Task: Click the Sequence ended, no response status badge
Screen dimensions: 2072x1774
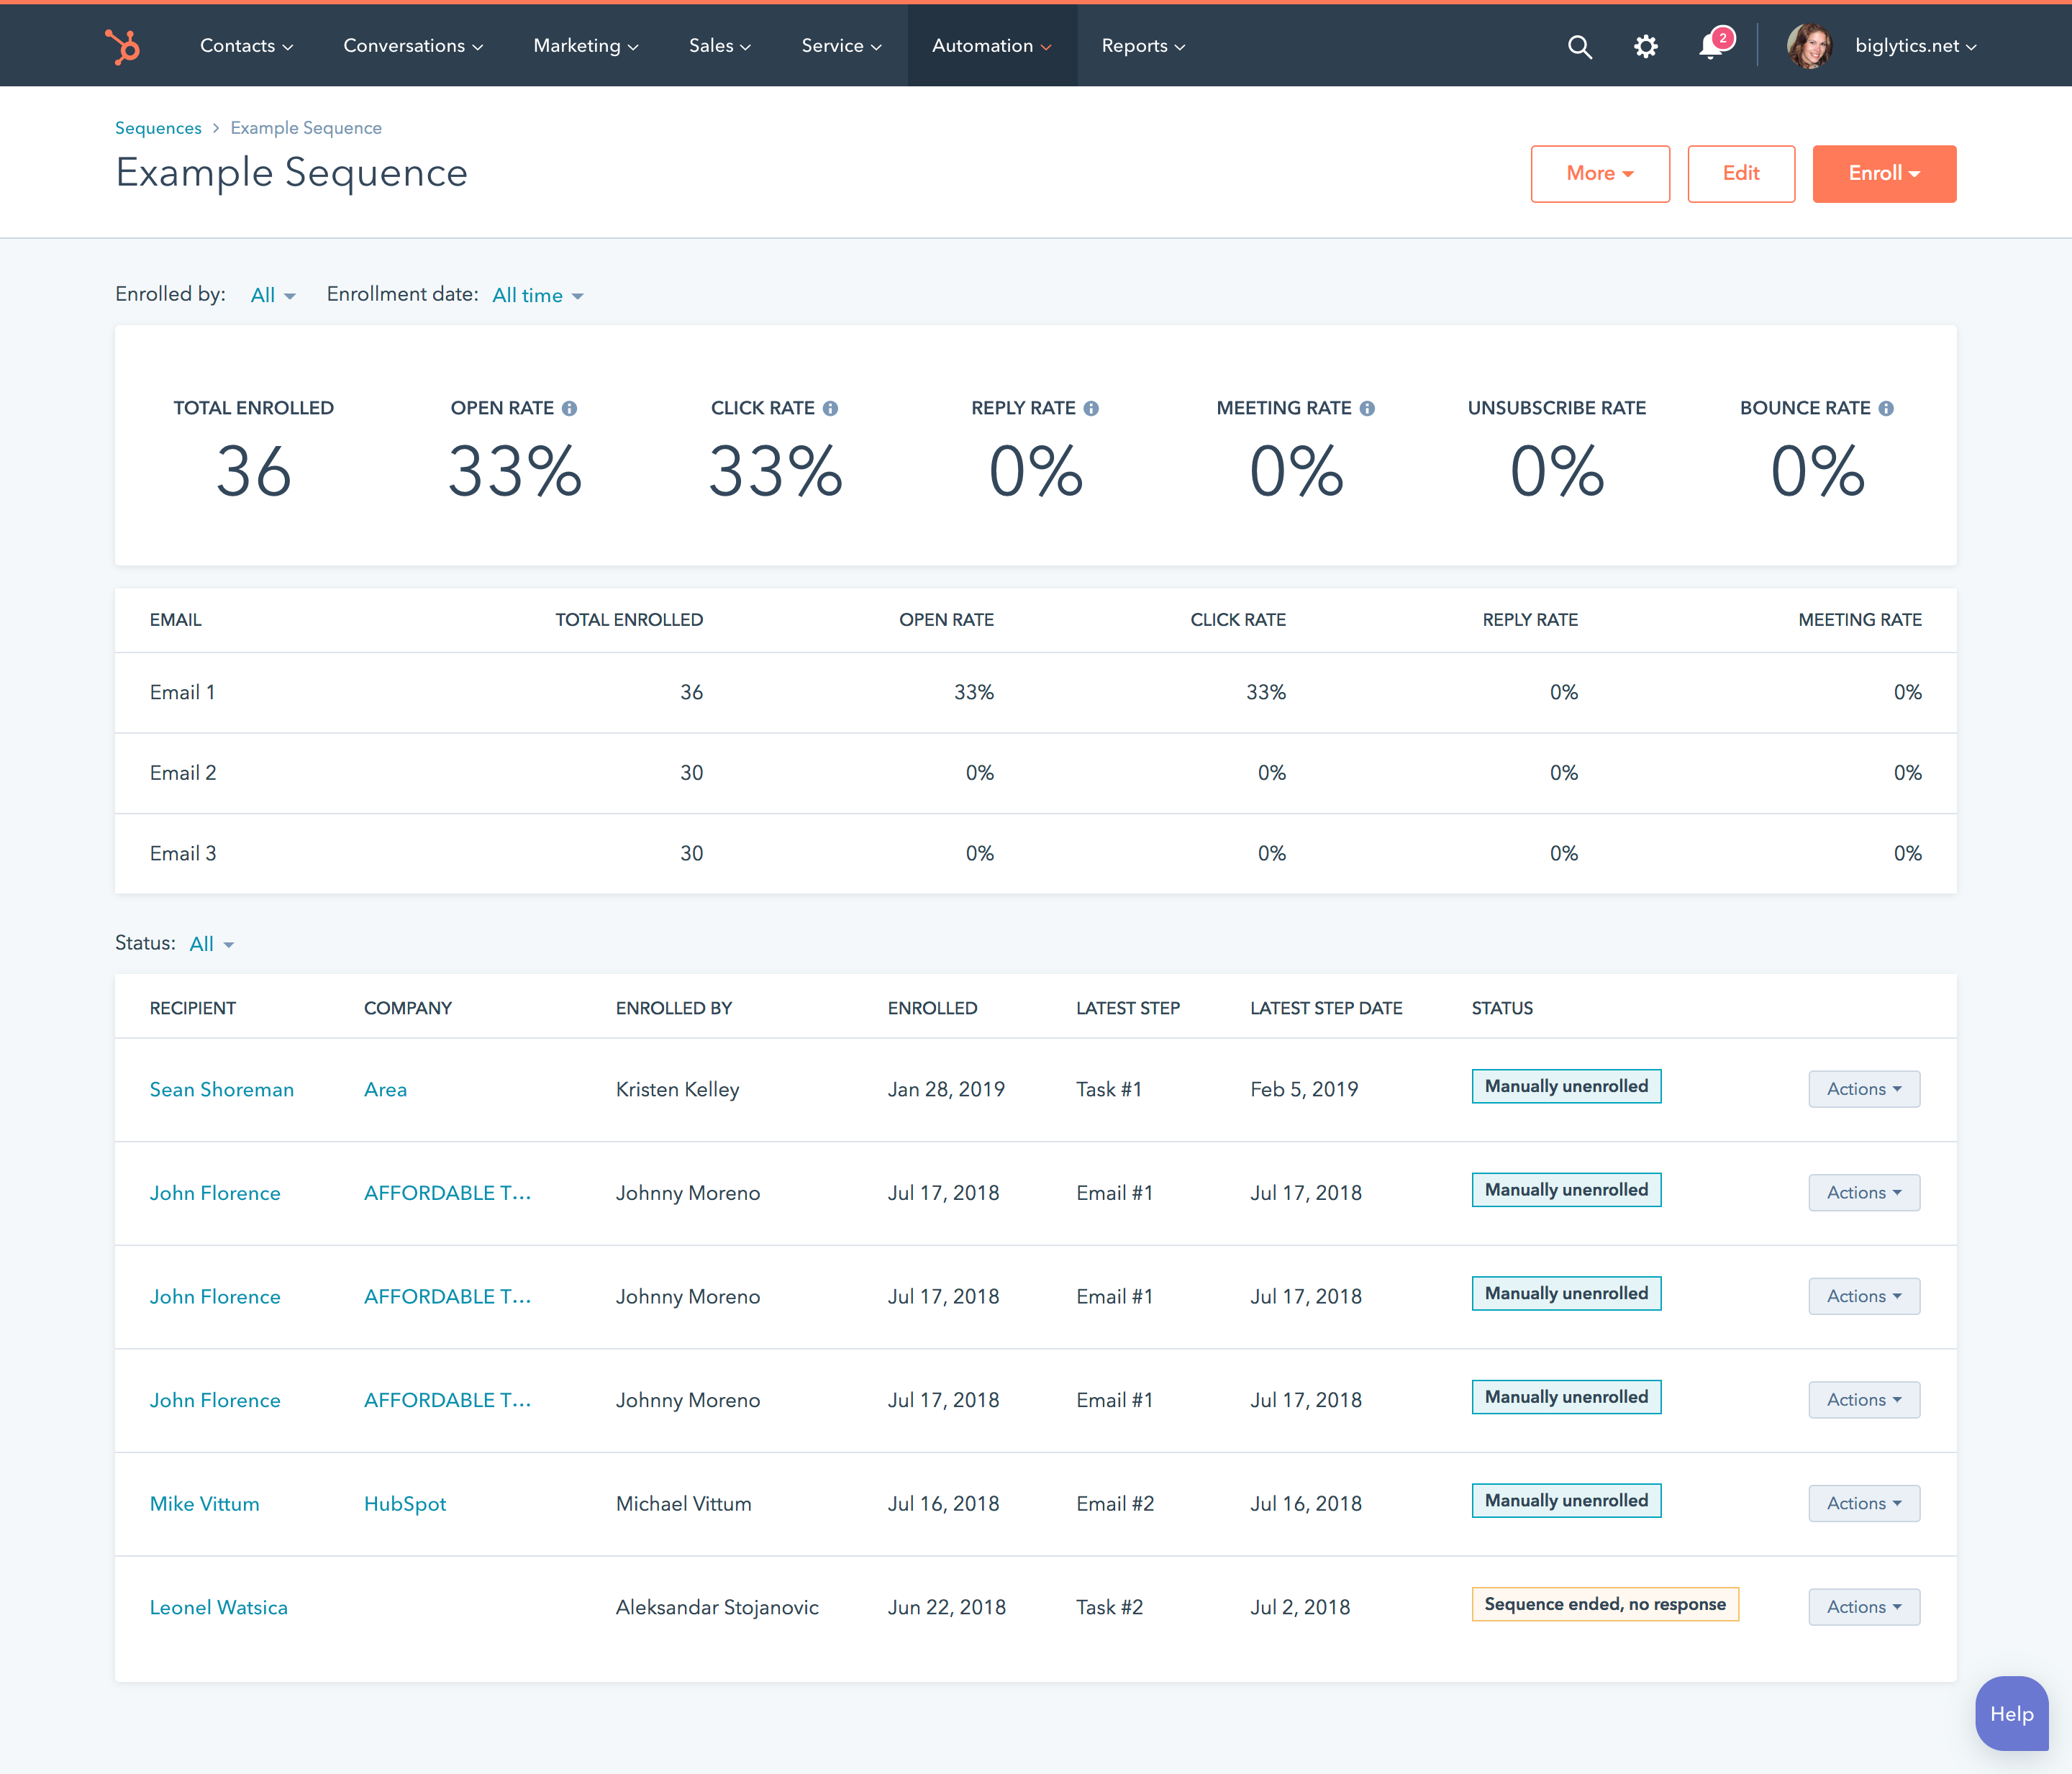Action: [x=1605, y=1604]
